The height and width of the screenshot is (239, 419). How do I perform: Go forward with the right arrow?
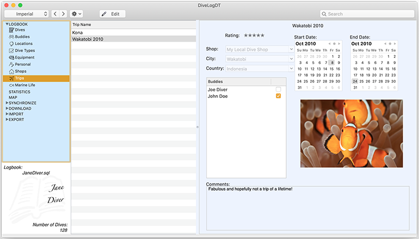click(63, 14)
